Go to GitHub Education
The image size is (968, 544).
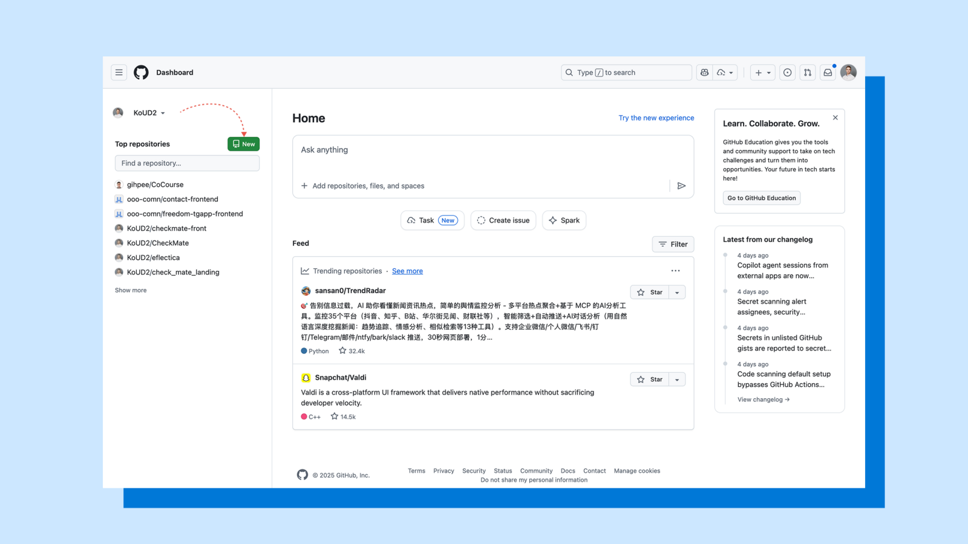pyautogui.click(x=762, y=198)
